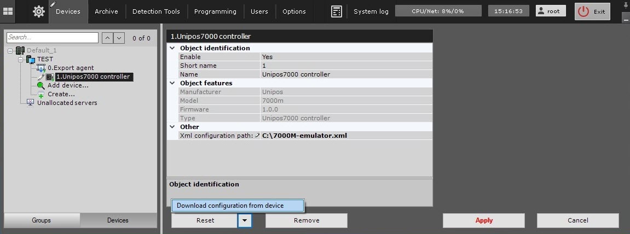Open the Programming tab

point(215,11)
